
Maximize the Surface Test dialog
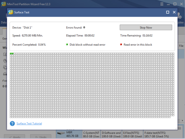click(x=167, y=12)
